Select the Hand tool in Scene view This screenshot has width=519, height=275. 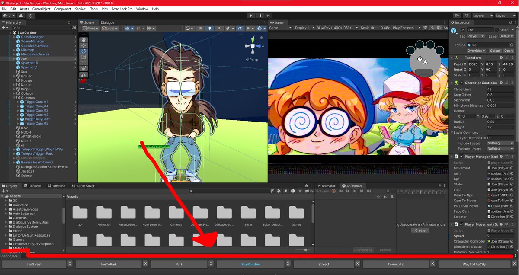[x=83, y=40]
